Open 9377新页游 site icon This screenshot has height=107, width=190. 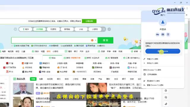click(x=4, y=67)
